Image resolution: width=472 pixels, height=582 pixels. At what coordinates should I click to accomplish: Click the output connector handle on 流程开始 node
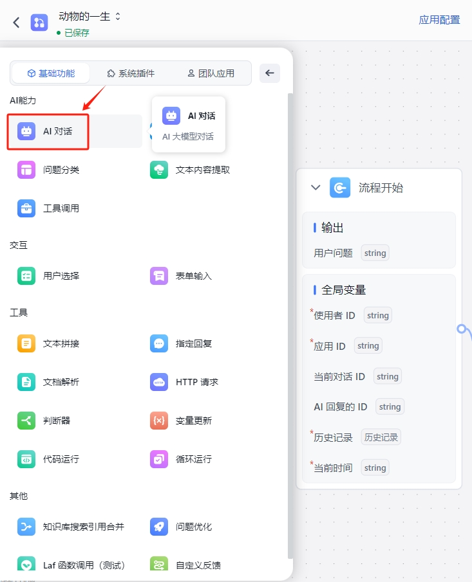click(462, 329)
